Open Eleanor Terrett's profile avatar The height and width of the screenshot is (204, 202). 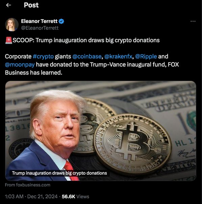pyautogui.click(x=12, y=25)
